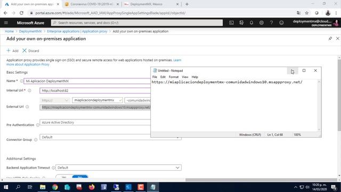Show info tooltip for External Url
The height and width of the screenshot is (192, 341).
point(27,107)
